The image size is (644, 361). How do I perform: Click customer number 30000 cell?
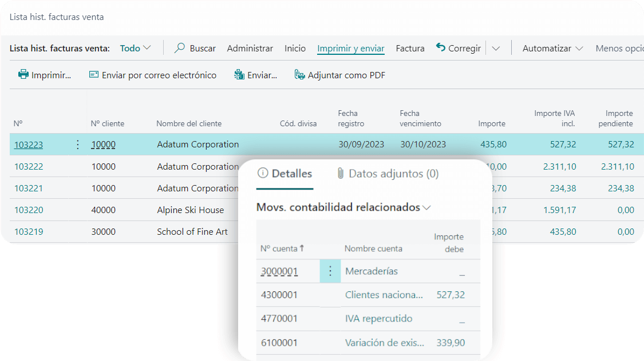click(103, 231)
